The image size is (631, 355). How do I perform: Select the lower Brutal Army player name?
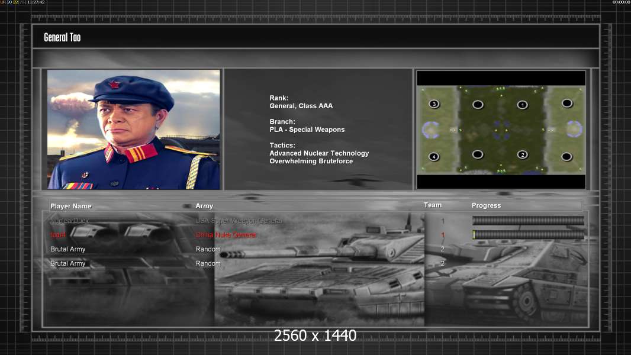[67, 263]
